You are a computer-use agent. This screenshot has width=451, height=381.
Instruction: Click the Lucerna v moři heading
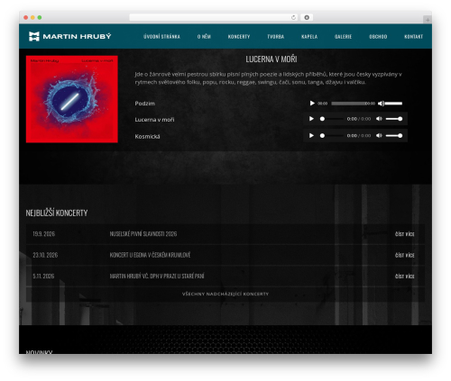(272, 59)
